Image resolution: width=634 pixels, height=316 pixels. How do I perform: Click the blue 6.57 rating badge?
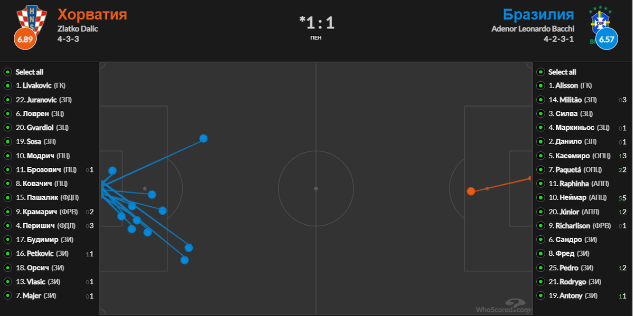pos(607,39)
